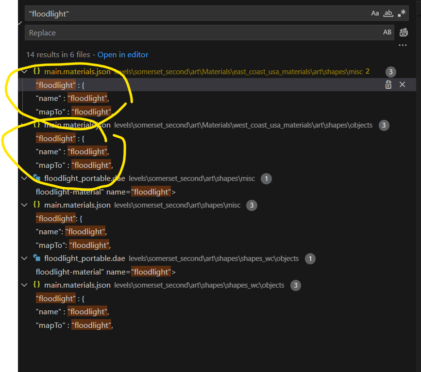
Task: Click result count badge 3 for west_coast file
Action: [384, 125]
